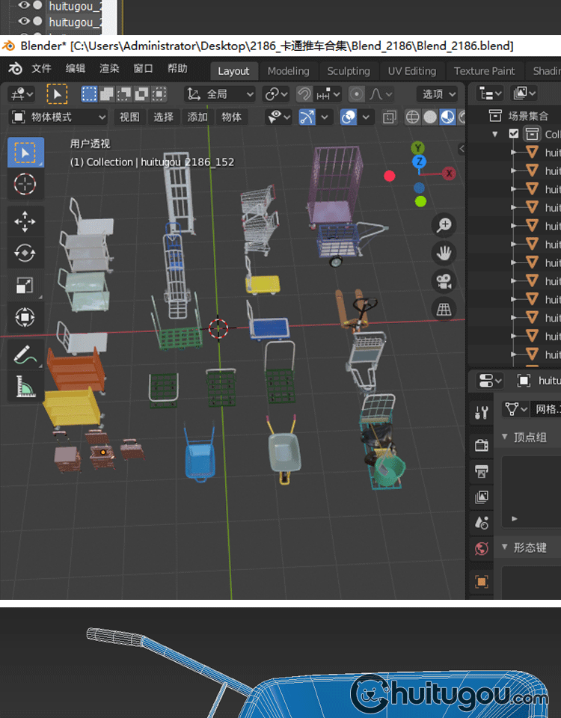Pick the Rotate tool

(x=25, y=254)
